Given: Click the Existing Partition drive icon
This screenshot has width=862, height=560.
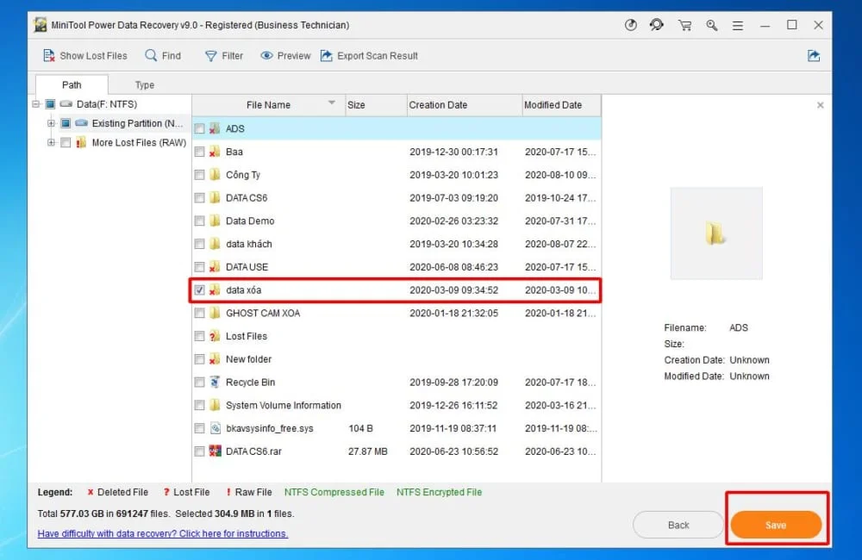Looking at the screenshot, I should (82, 123).
